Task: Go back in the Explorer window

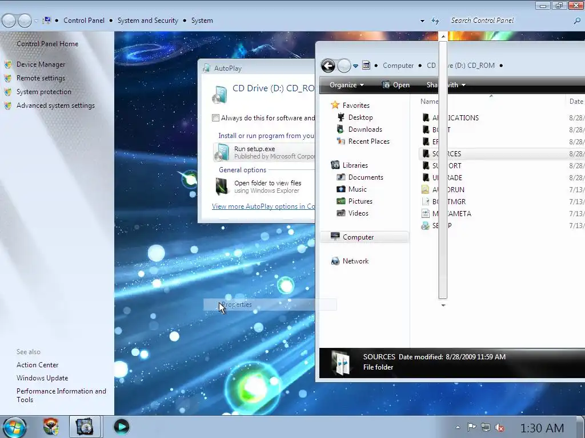Action: 328,66
